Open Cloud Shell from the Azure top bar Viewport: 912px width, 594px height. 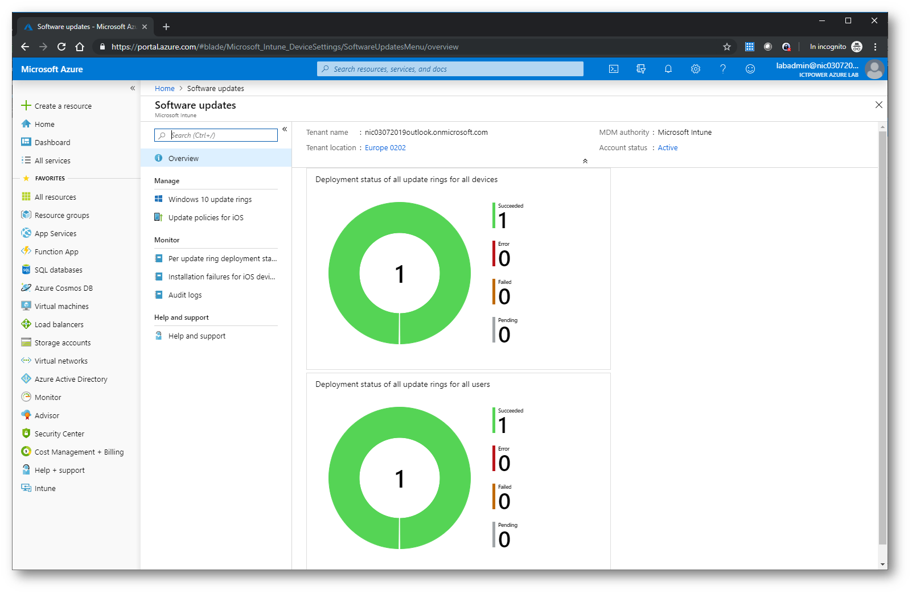coord(614,69)
